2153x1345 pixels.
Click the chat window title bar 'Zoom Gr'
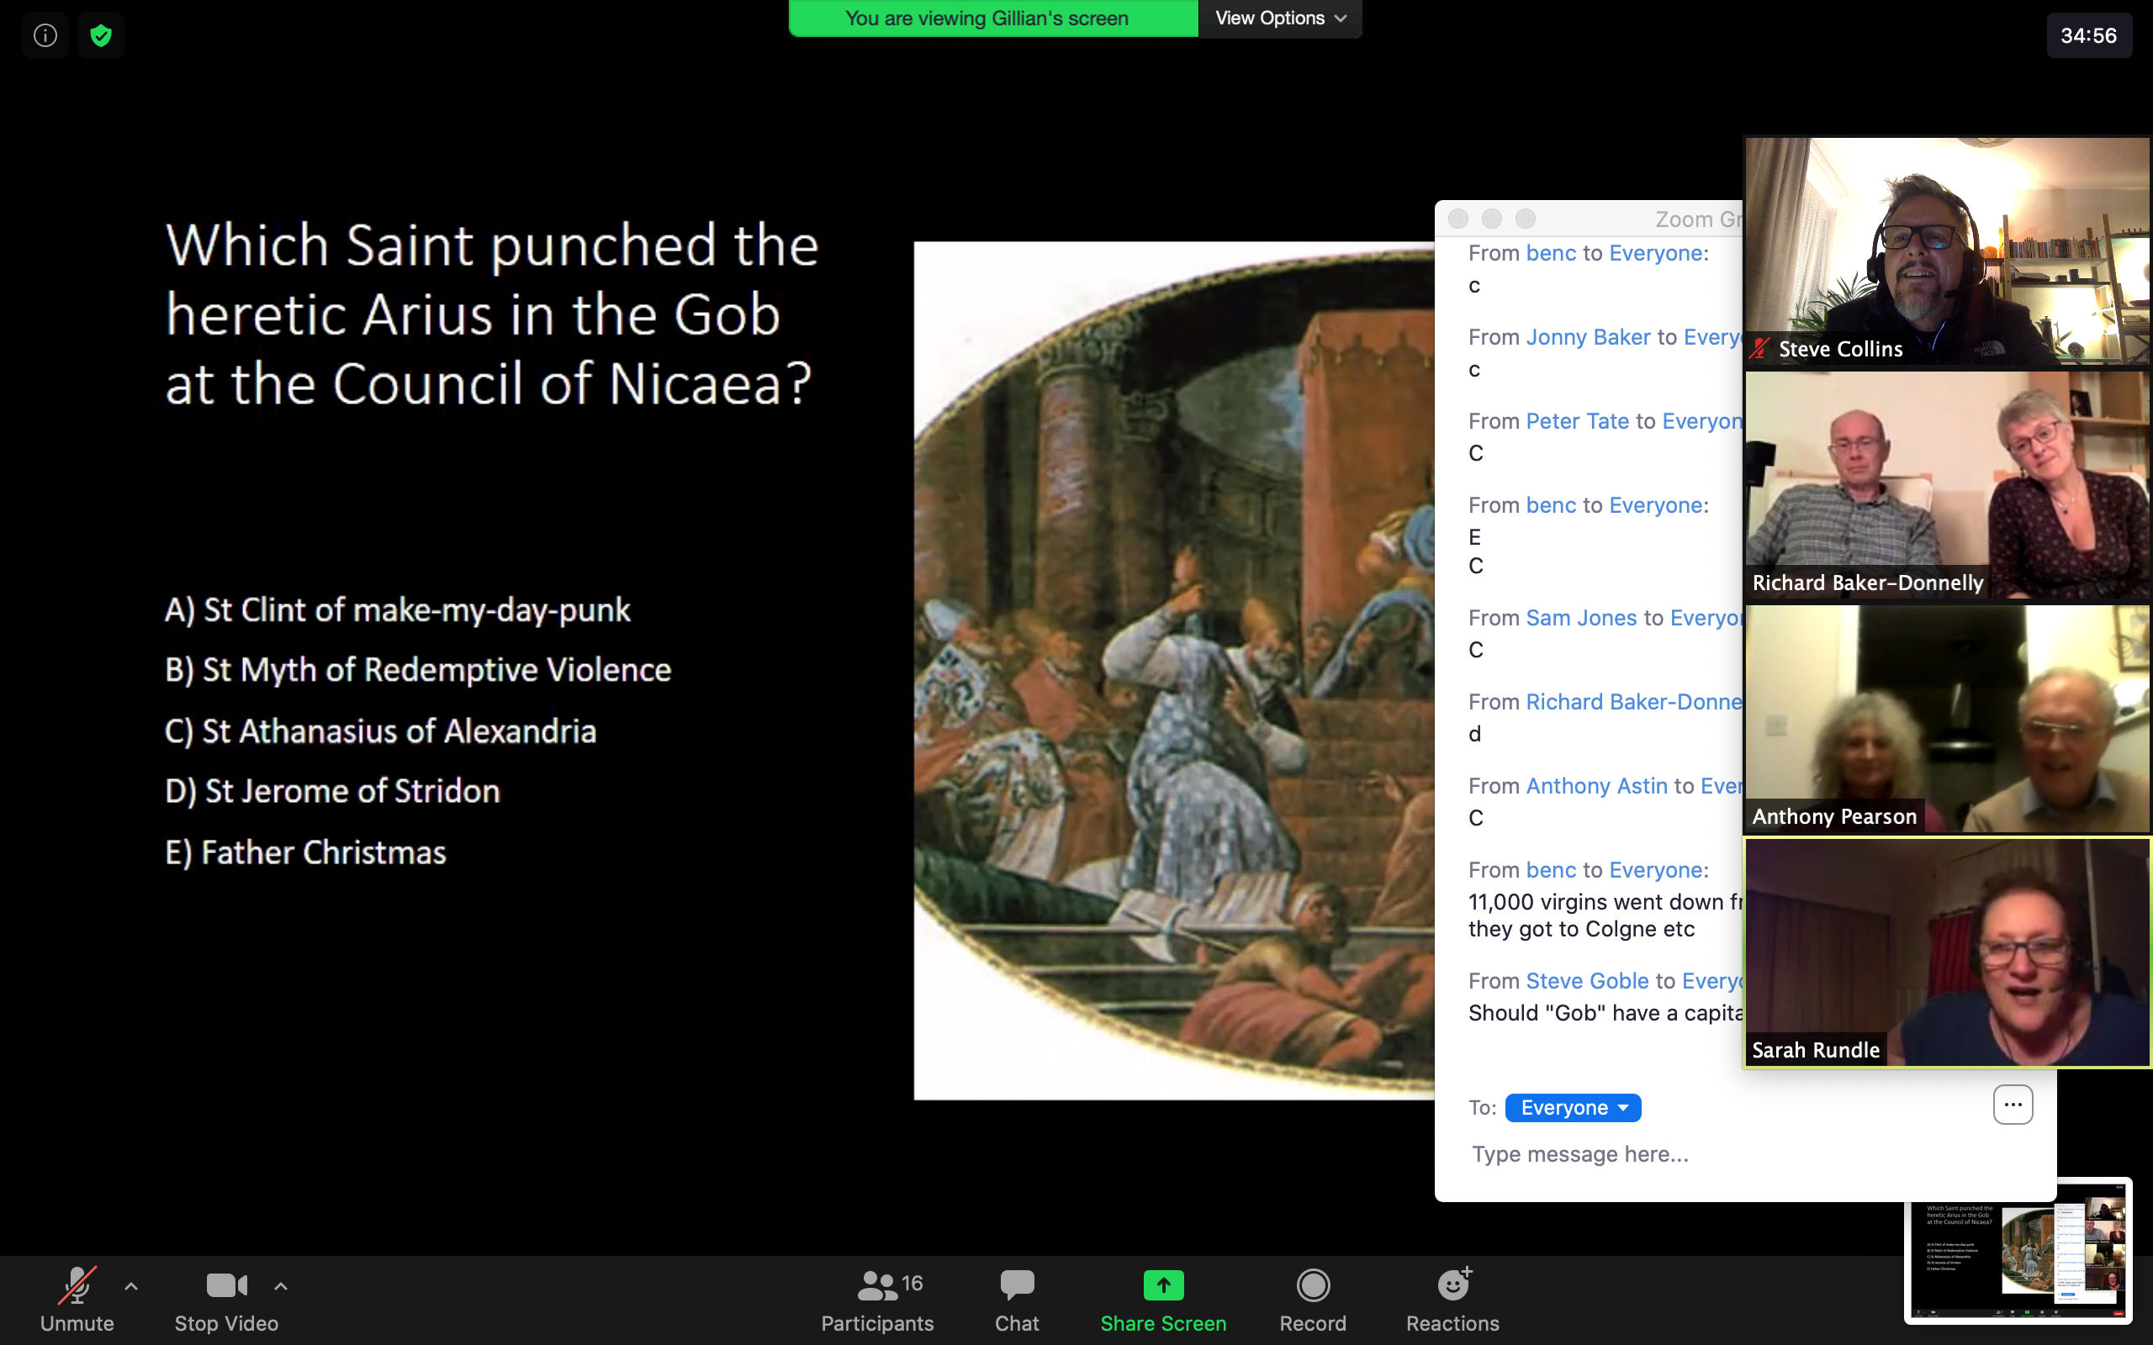point(1588,219)
